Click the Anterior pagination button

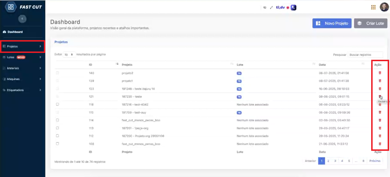310,161
